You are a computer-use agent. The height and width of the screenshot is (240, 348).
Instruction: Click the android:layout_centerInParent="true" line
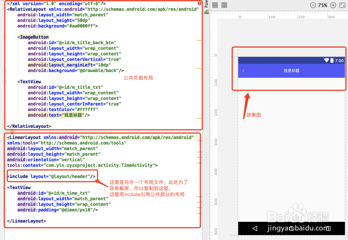tap(74, 104)
